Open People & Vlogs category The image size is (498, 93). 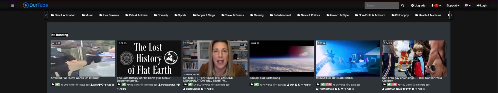coord(204,15)
